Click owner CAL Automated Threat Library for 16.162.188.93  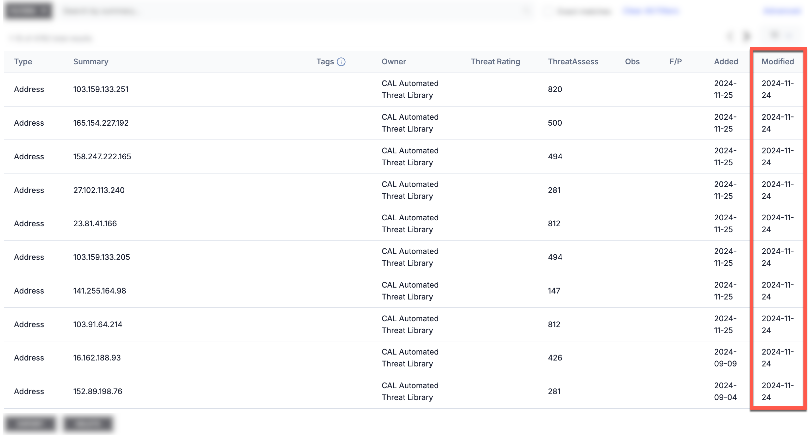410,358
